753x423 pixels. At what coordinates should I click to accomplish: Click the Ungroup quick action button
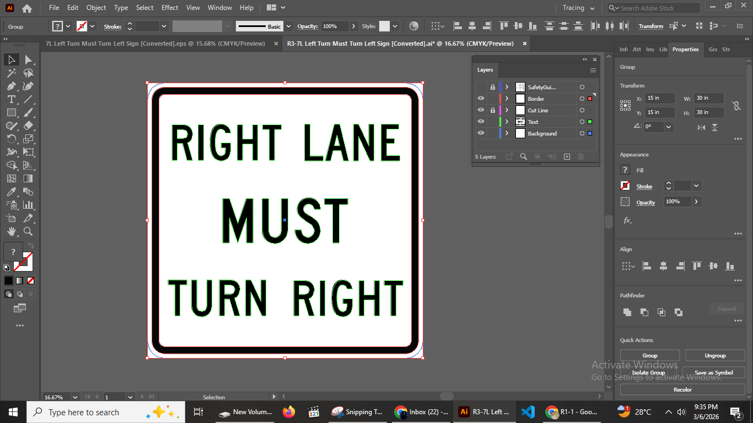click(x=715, y=355)
